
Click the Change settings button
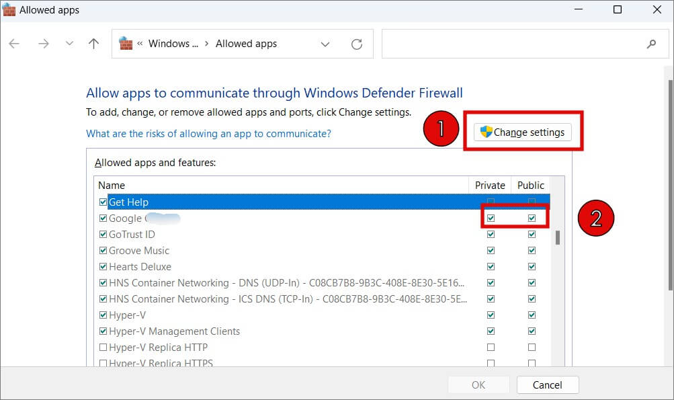[523, 132]
